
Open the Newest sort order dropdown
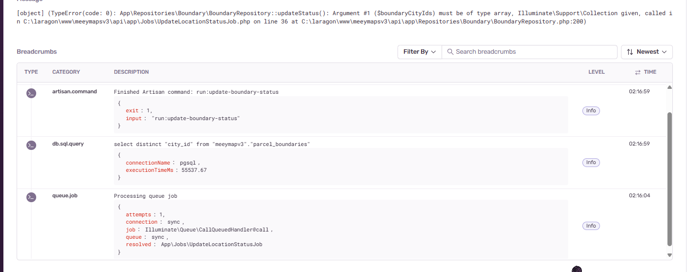(646, 52)
